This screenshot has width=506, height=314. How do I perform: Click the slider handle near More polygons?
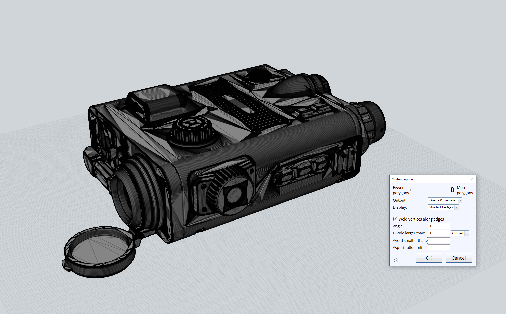[x=452, y=190]
